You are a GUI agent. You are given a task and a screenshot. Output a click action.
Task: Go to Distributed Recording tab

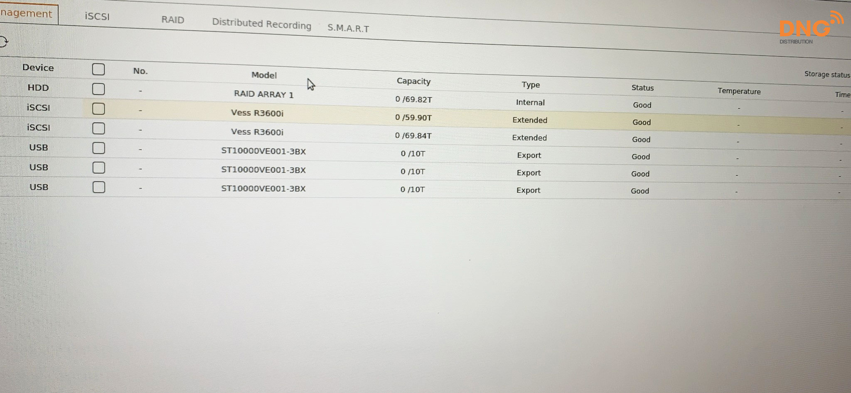(x=261, y=24)
